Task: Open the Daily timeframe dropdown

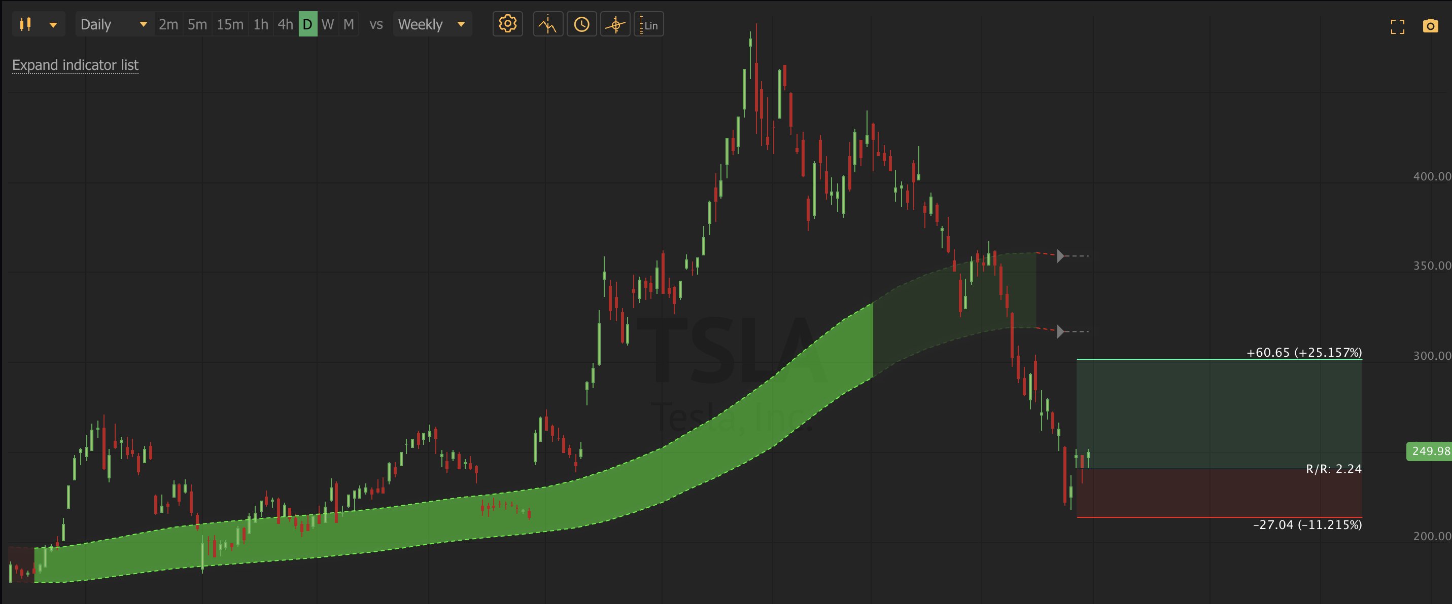Action: pos(115,24)
